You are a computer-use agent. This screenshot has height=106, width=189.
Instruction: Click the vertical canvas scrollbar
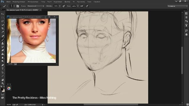coord(182,60)
